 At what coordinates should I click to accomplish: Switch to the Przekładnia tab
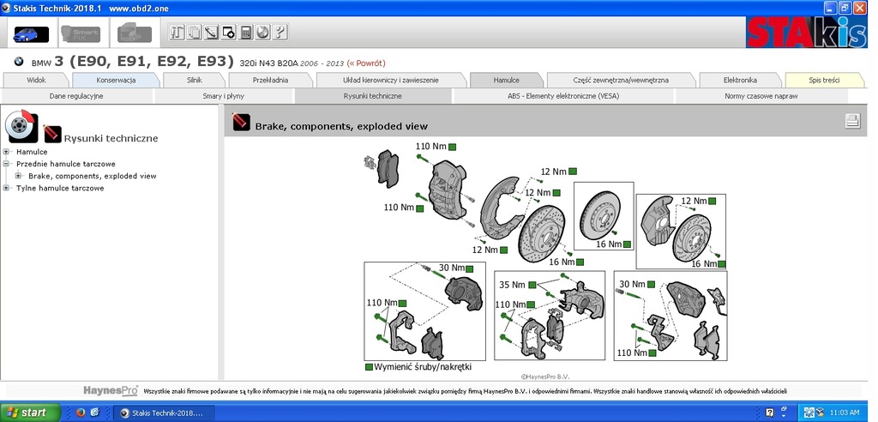pos(270,80)
